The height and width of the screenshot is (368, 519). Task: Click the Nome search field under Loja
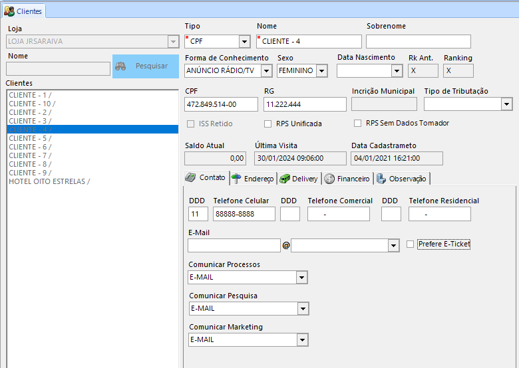click(59, 68)
